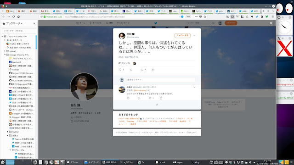
Task: Close the bookmarks sidebar
Action: [34, 23]
